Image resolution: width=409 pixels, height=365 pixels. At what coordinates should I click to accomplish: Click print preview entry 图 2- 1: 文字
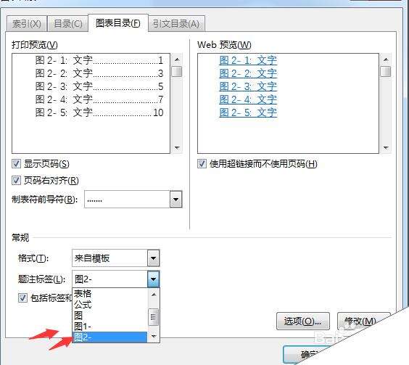click(x=99, y=60)
